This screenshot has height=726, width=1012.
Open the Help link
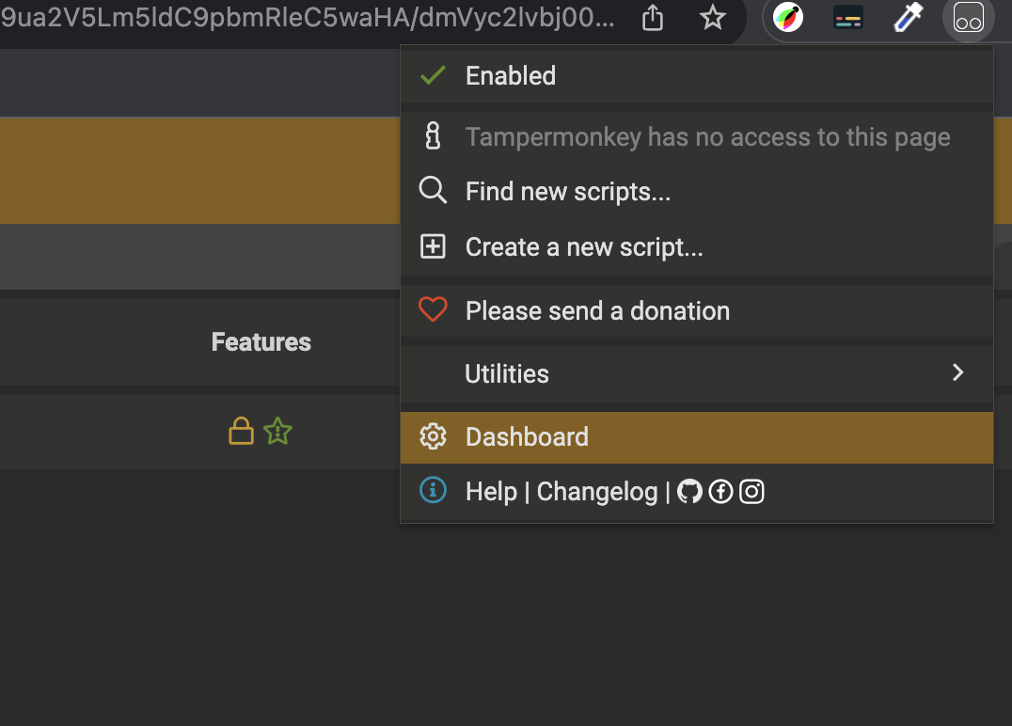491,492
